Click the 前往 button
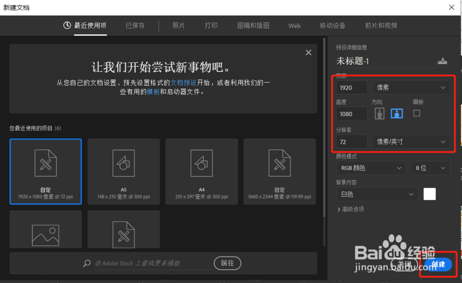The height and width of the screenshot is (283, 462). [227, 263]
